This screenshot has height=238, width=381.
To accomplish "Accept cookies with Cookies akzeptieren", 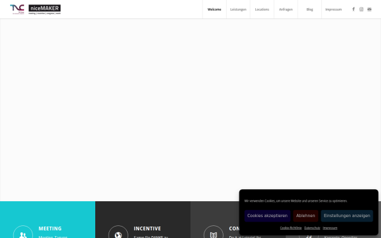I will click(x=267, y=216).
